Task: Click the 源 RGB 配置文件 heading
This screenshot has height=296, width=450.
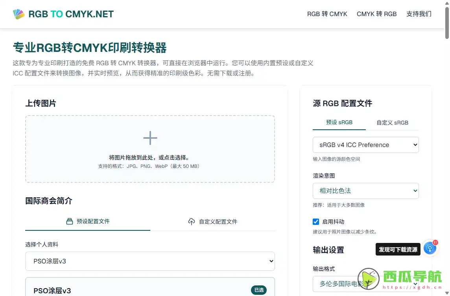Action: click(342, 103)
